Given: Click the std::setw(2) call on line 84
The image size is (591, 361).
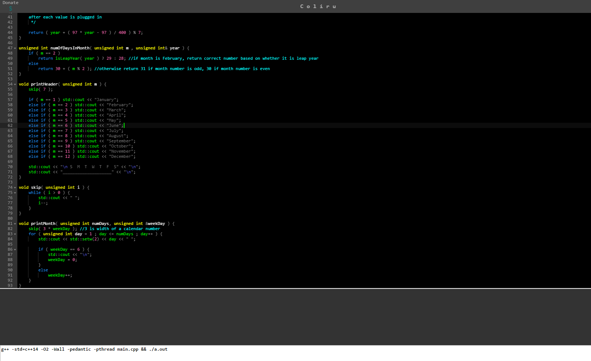Looking at the screenshot, I should [85, 239].
